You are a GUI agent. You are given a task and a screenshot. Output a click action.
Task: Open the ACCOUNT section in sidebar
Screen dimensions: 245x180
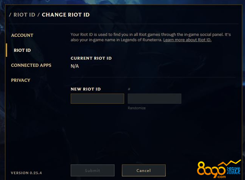22,35
